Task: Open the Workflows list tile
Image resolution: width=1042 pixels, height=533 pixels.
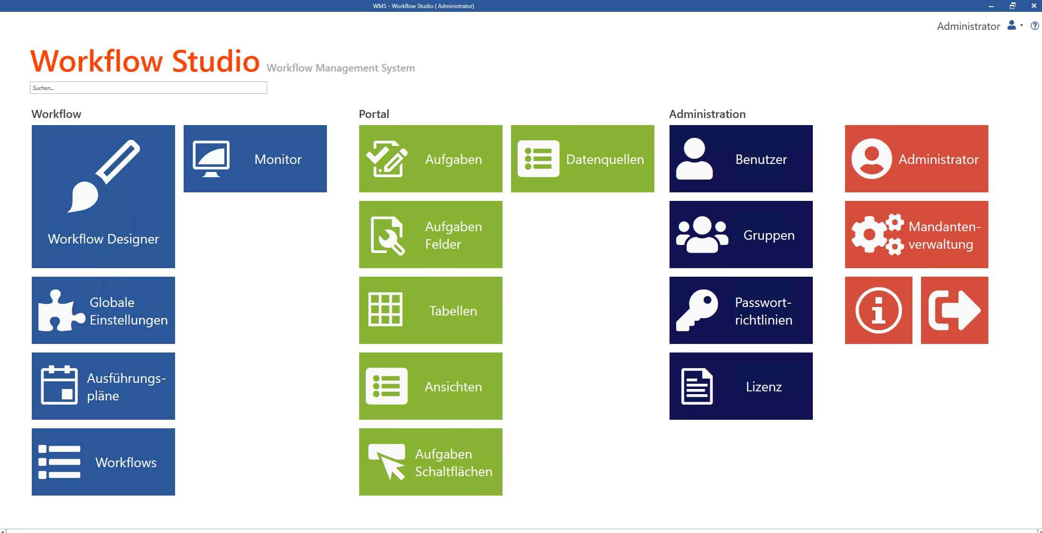Action: click(x=103, y=462)
